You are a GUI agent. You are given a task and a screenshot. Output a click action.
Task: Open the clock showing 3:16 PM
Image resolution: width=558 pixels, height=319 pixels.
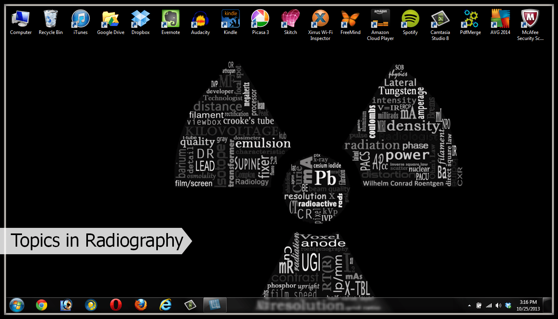[x=528, y=305]
